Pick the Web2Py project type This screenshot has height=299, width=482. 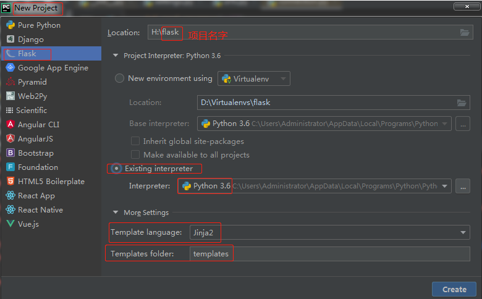(x=51, y=96)
